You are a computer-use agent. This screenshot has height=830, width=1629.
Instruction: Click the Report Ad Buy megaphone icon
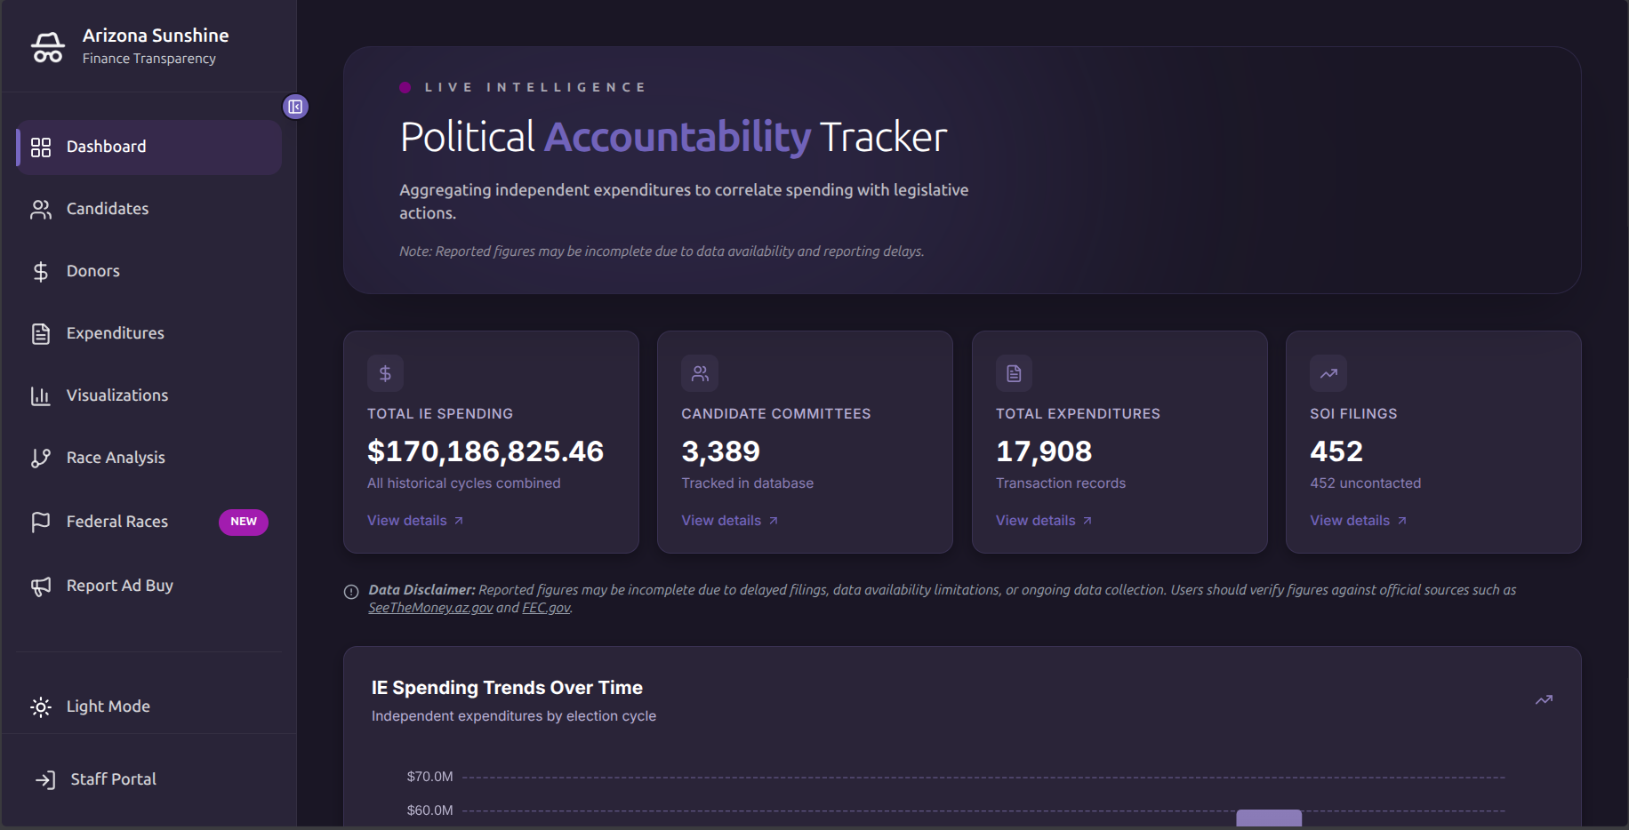click(41, 586)
